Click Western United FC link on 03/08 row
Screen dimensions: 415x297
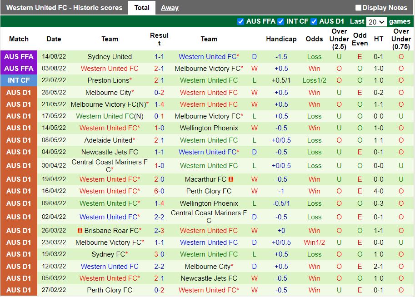tap(110, 68)
